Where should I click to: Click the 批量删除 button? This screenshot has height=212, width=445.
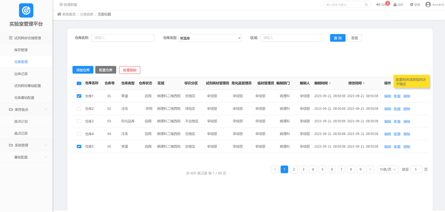130,70
